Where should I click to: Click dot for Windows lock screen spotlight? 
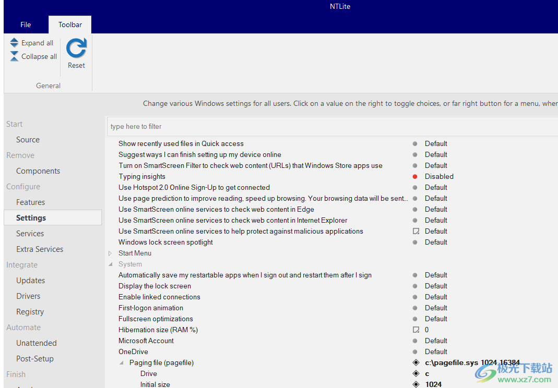pos(415,242)
